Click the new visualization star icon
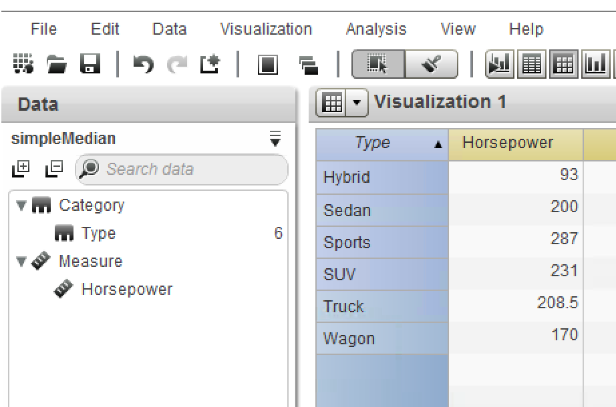Viewport: 616px width, 407px height. pyautogui.click(x=210, y=64)
